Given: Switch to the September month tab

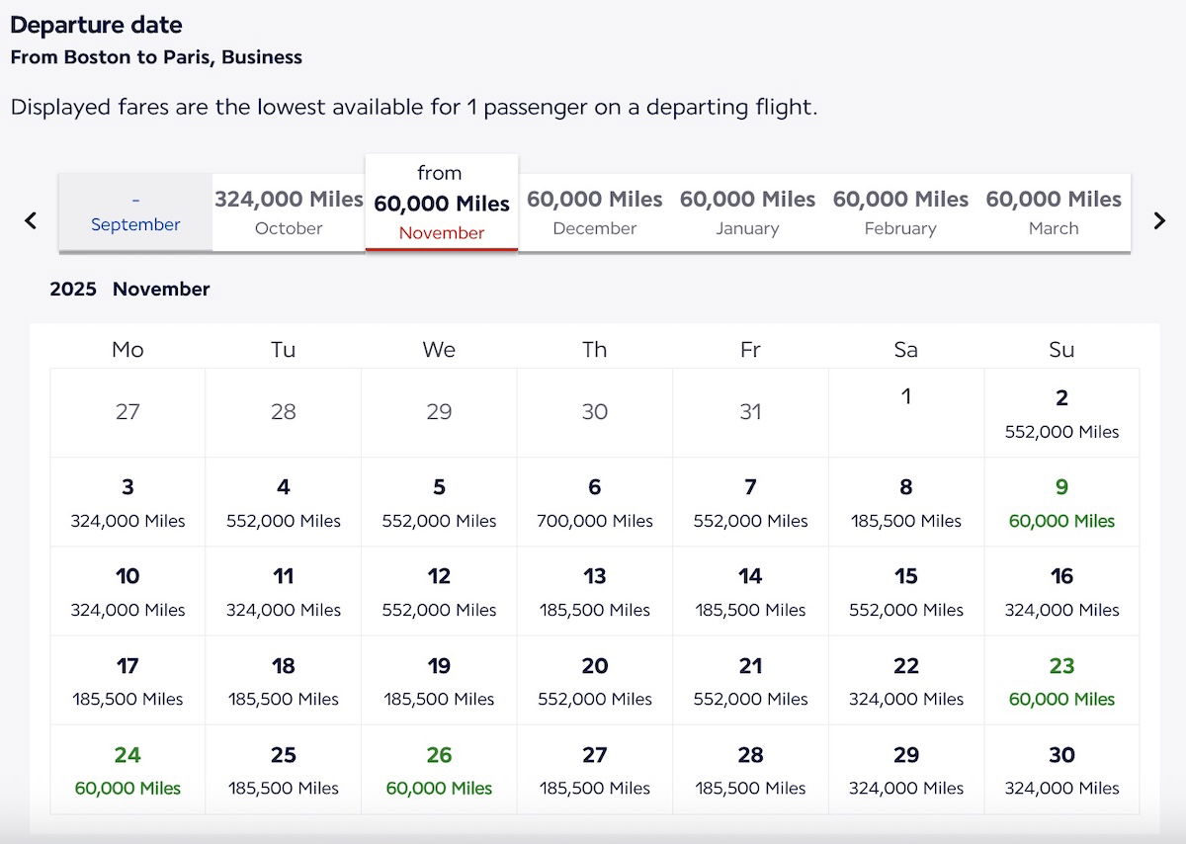Looking at the screenshot, I should [x=135, y=212].
